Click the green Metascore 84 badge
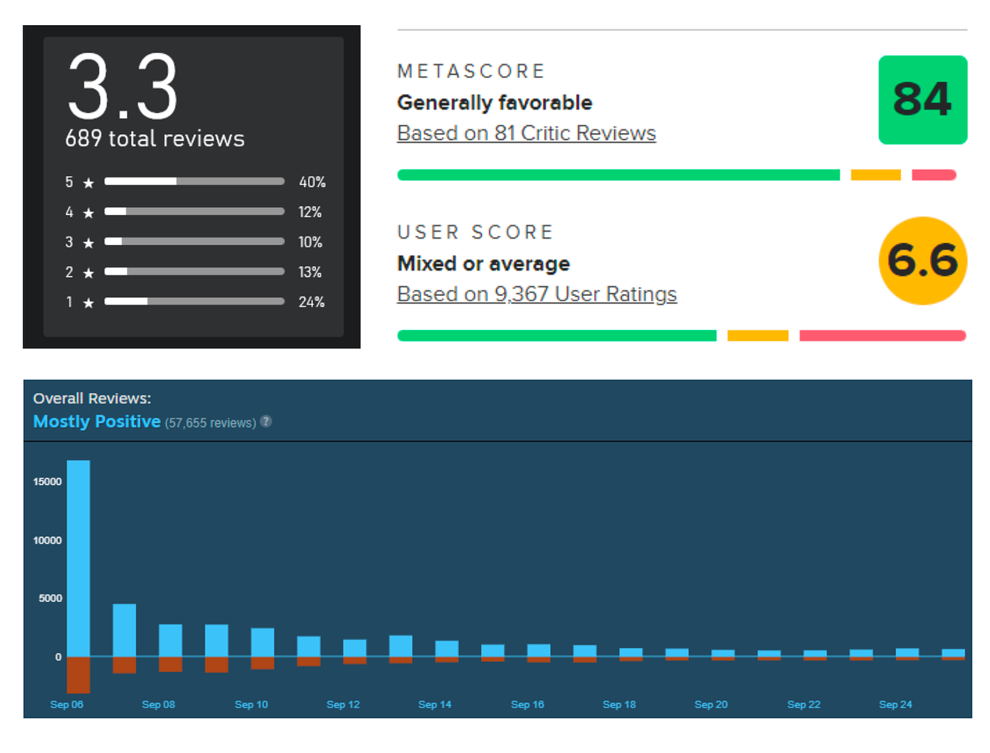Screen dimensions: 990x753 click(922, 100)
